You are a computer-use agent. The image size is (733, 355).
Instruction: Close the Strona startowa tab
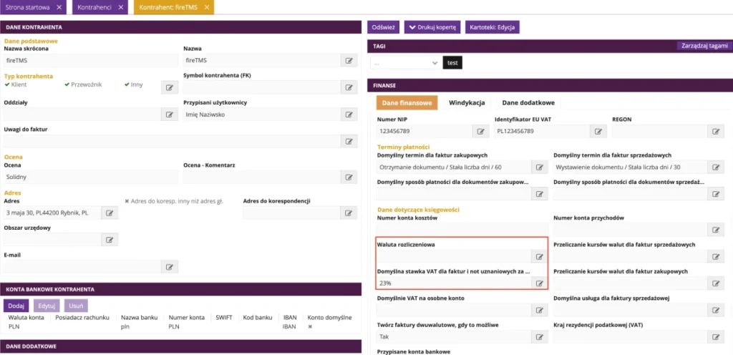click(x=59, y=7)
